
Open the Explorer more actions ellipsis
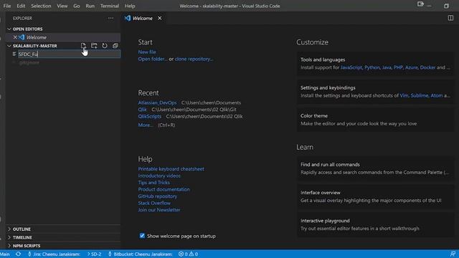pos(110,18)
